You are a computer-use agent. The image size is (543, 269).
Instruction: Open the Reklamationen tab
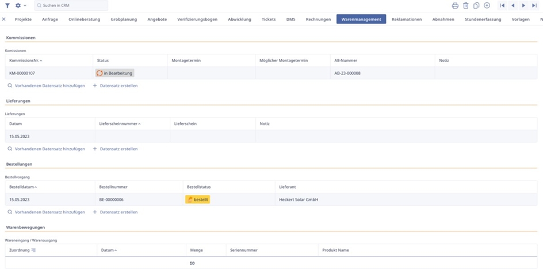tap(407, 20)
